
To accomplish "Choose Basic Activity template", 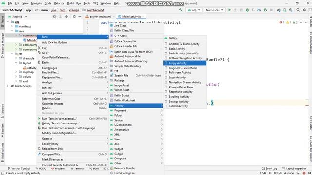I will tap(185, 49).
